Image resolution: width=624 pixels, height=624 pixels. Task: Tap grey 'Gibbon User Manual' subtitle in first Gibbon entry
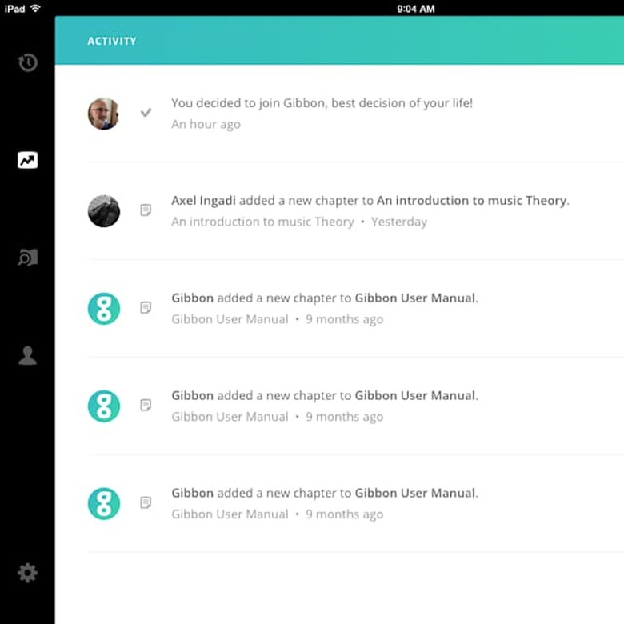tap(230, 319)
